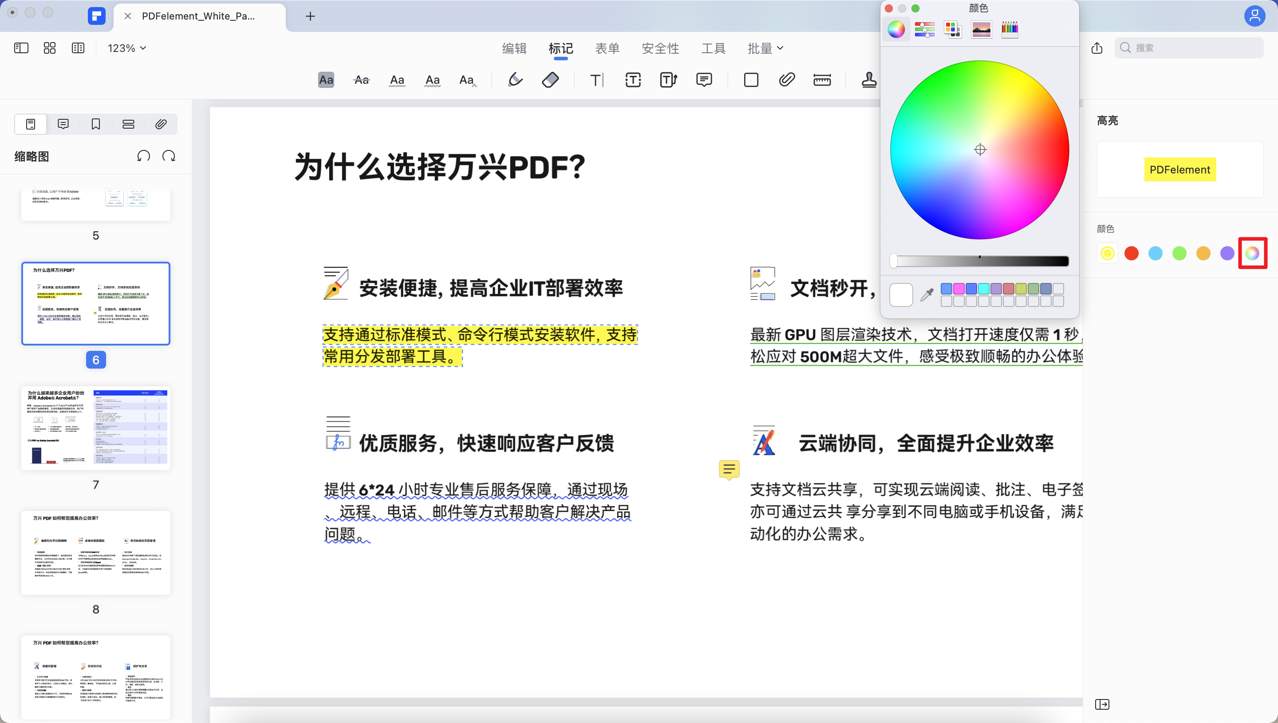
Task: Select the highlighter pen markup tool
Action: (x=515, y=79)
